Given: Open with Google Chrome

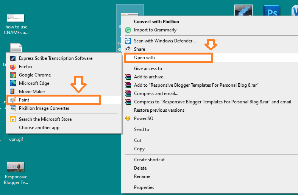Looking at the screenshot, I should pyautogui.click(x=64, y=75).
